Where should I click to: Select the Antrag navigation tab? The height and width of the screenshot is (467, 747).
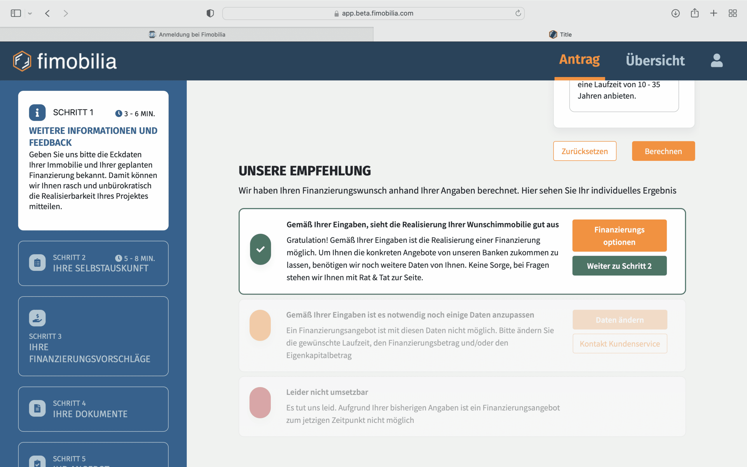580,60
